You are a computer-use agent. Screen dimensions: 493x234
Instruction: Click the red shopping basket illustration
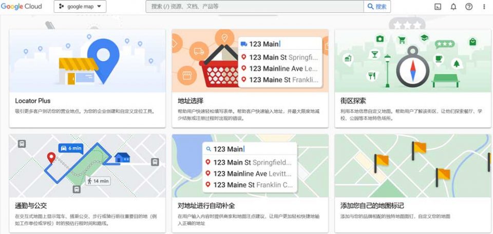[x=220, y=67]
